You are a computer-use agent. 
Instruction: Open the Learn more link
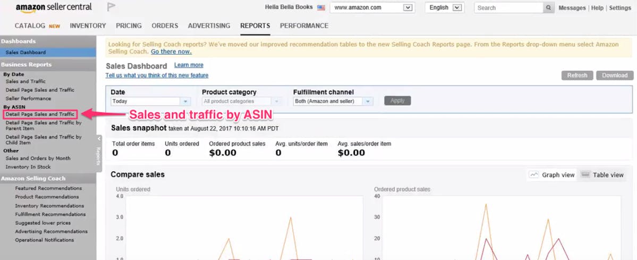(x=189, y=65)
